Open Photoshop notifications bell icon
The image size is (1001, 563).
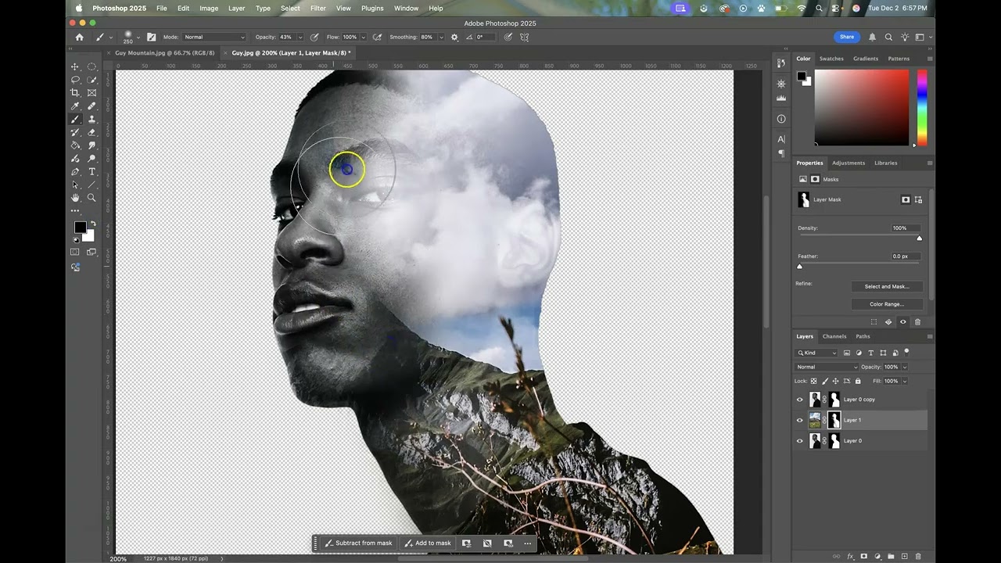click(872, 37)
